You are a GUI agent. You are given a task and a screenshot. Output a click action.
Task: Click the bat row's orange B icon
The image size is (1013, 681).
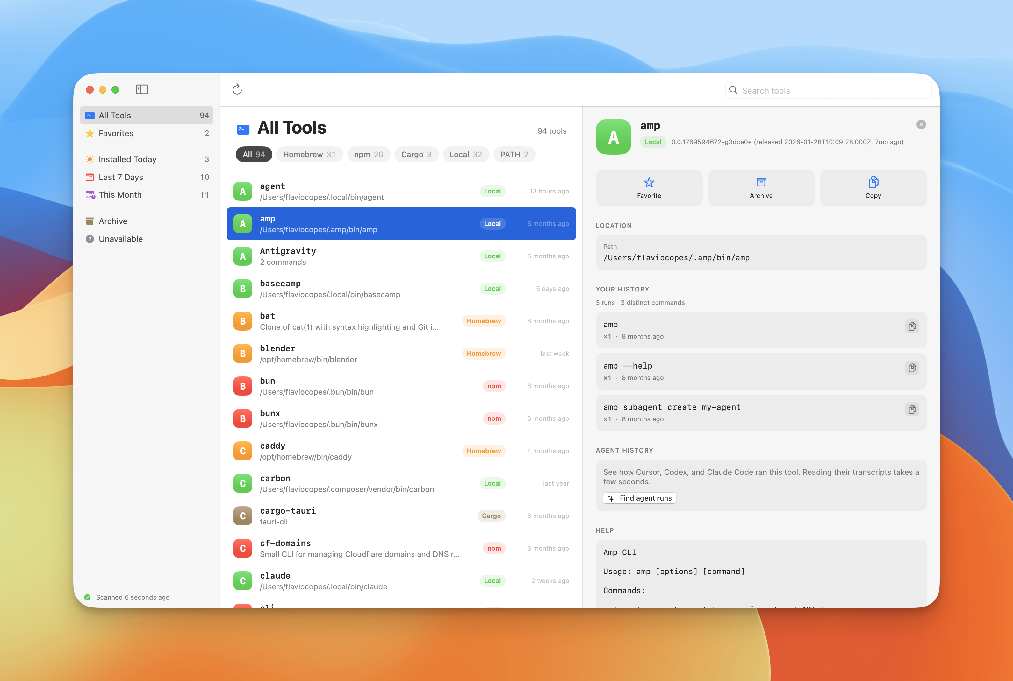click(243, 321)
